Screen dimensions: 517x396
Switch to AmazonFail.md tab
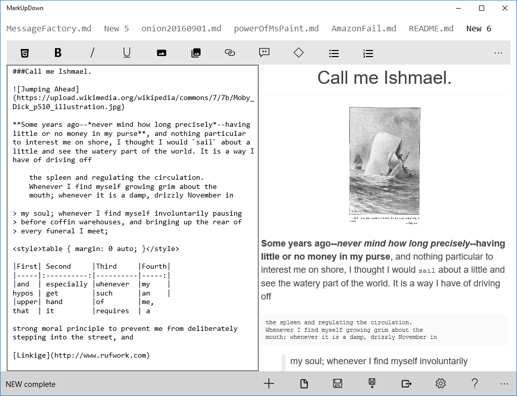tap(364, 29)
